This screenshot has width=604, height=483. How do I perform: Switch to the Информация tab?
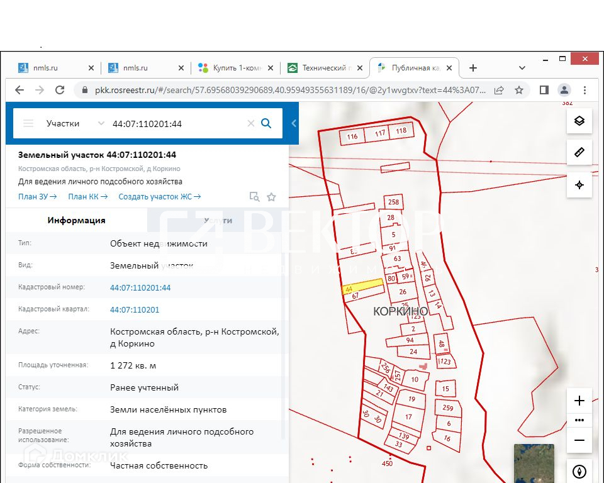click(76, 220)
